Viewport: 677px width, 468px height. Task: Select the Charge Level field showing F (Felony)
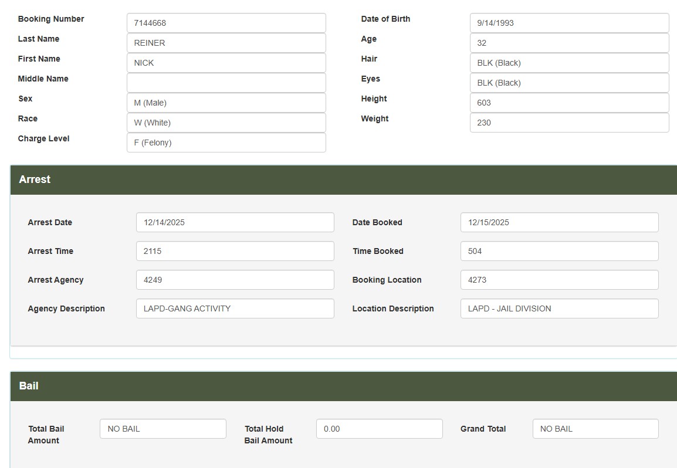point(226,142)
